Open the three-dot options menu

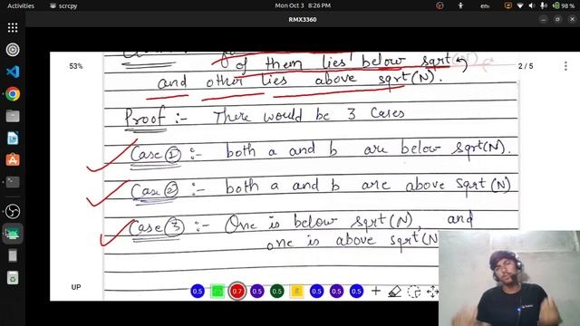565,66
